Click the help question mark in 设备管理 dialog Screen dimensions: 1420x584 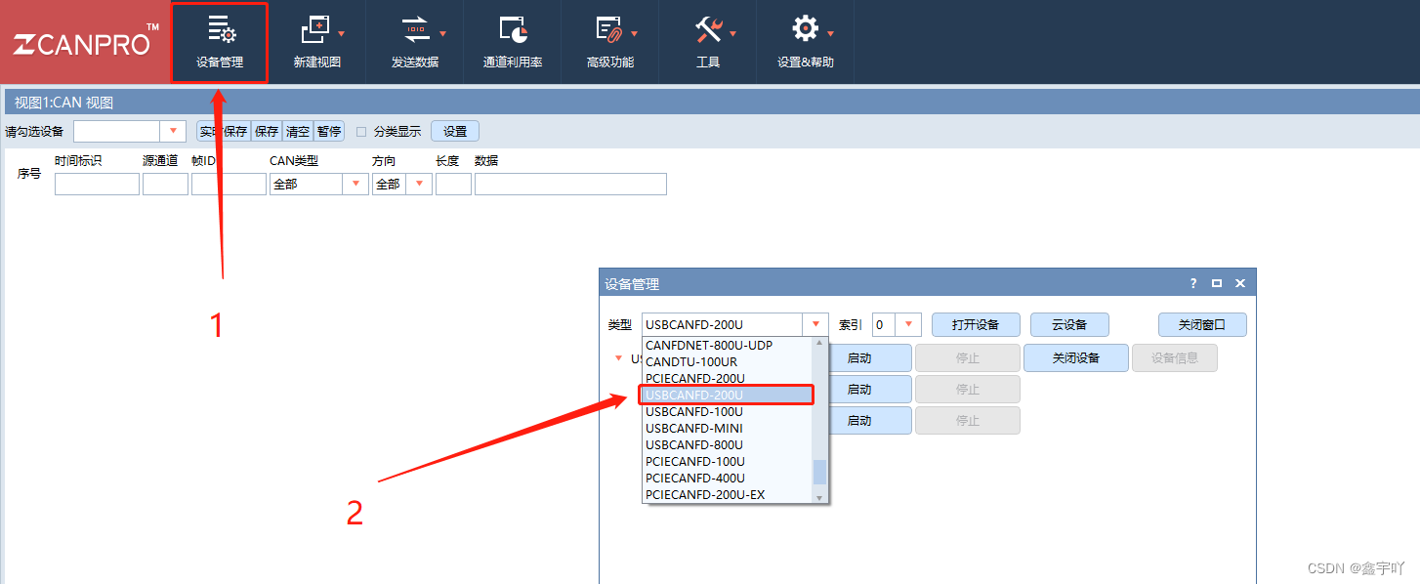[x=1193, y=283]
